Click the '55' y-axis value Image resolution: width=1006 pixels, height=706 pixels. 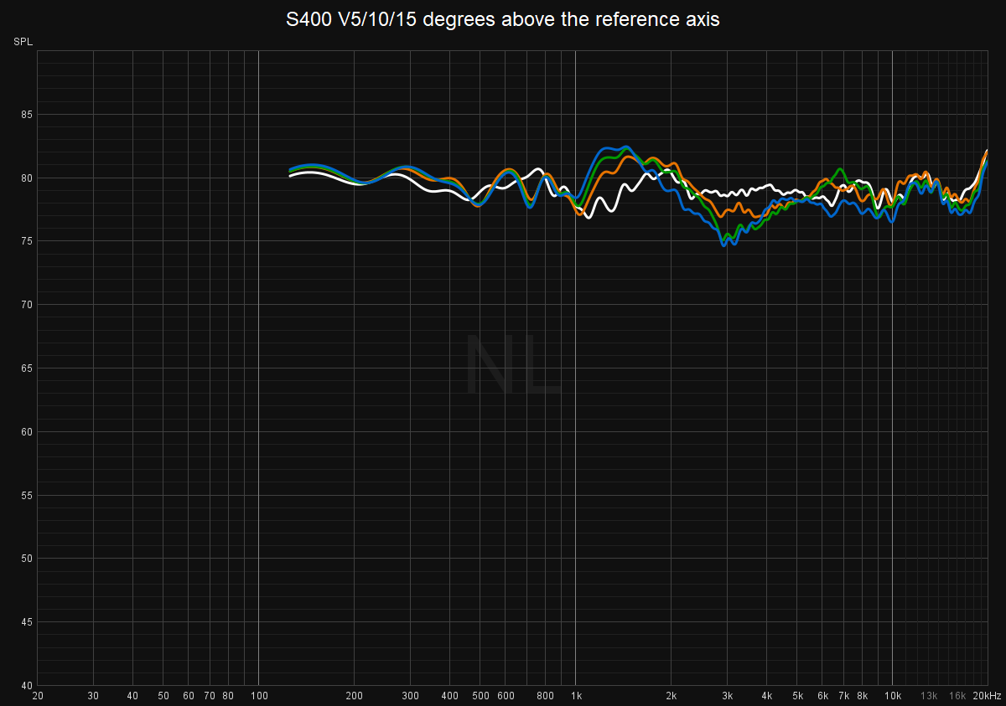coord(26,496)
